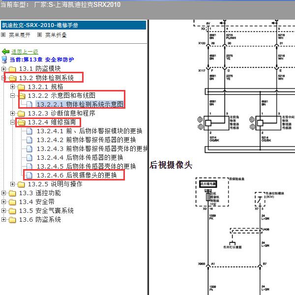Expand the 13.4 安全带 node
This screenshot has height=295, width=295.
tap(3, 202)
